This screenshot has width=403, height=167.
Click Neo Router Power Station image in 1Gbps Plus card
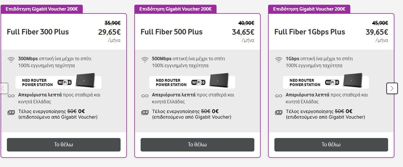pyautogui.click(x=326, y=81)
